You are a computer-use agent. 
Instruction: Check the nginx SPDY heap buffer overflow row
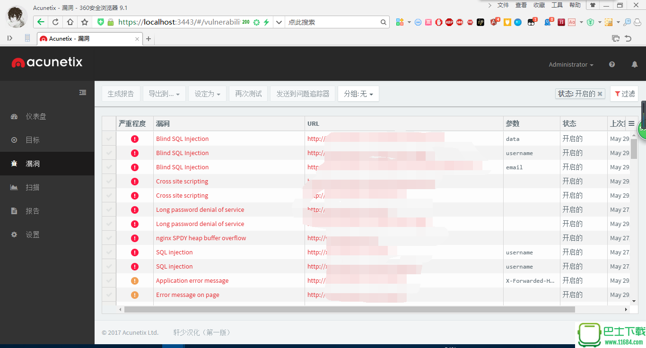click(109, 238)
